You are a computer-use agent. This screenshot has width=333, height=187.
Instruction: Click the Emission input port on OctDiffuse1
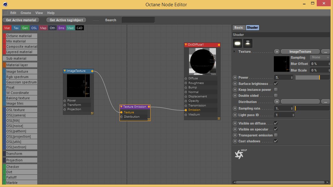pyautogui.click(x=186, y=110)
